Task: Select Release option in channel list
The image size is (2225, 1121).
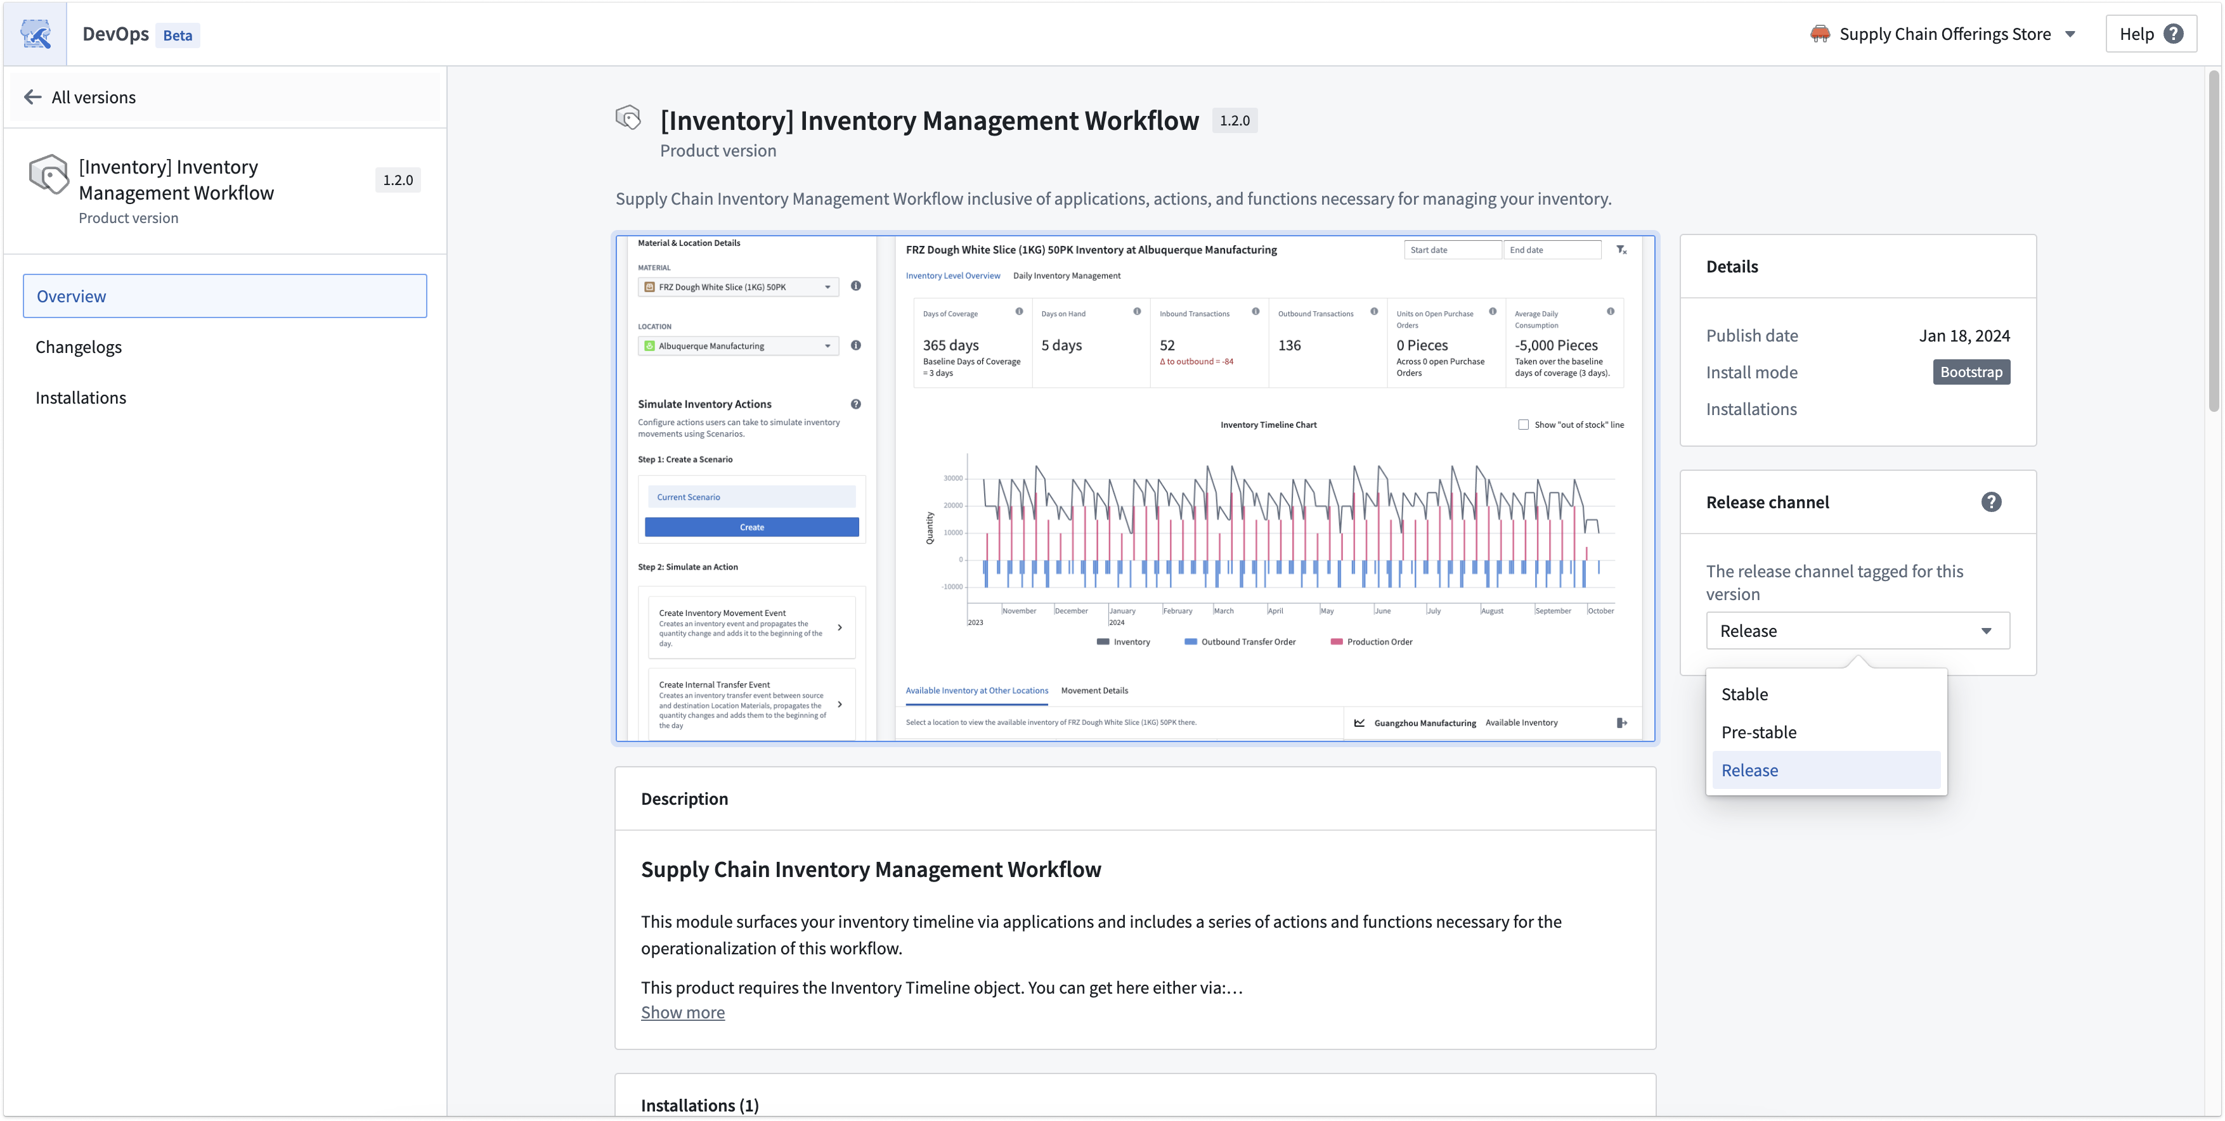Action: 1826,771
